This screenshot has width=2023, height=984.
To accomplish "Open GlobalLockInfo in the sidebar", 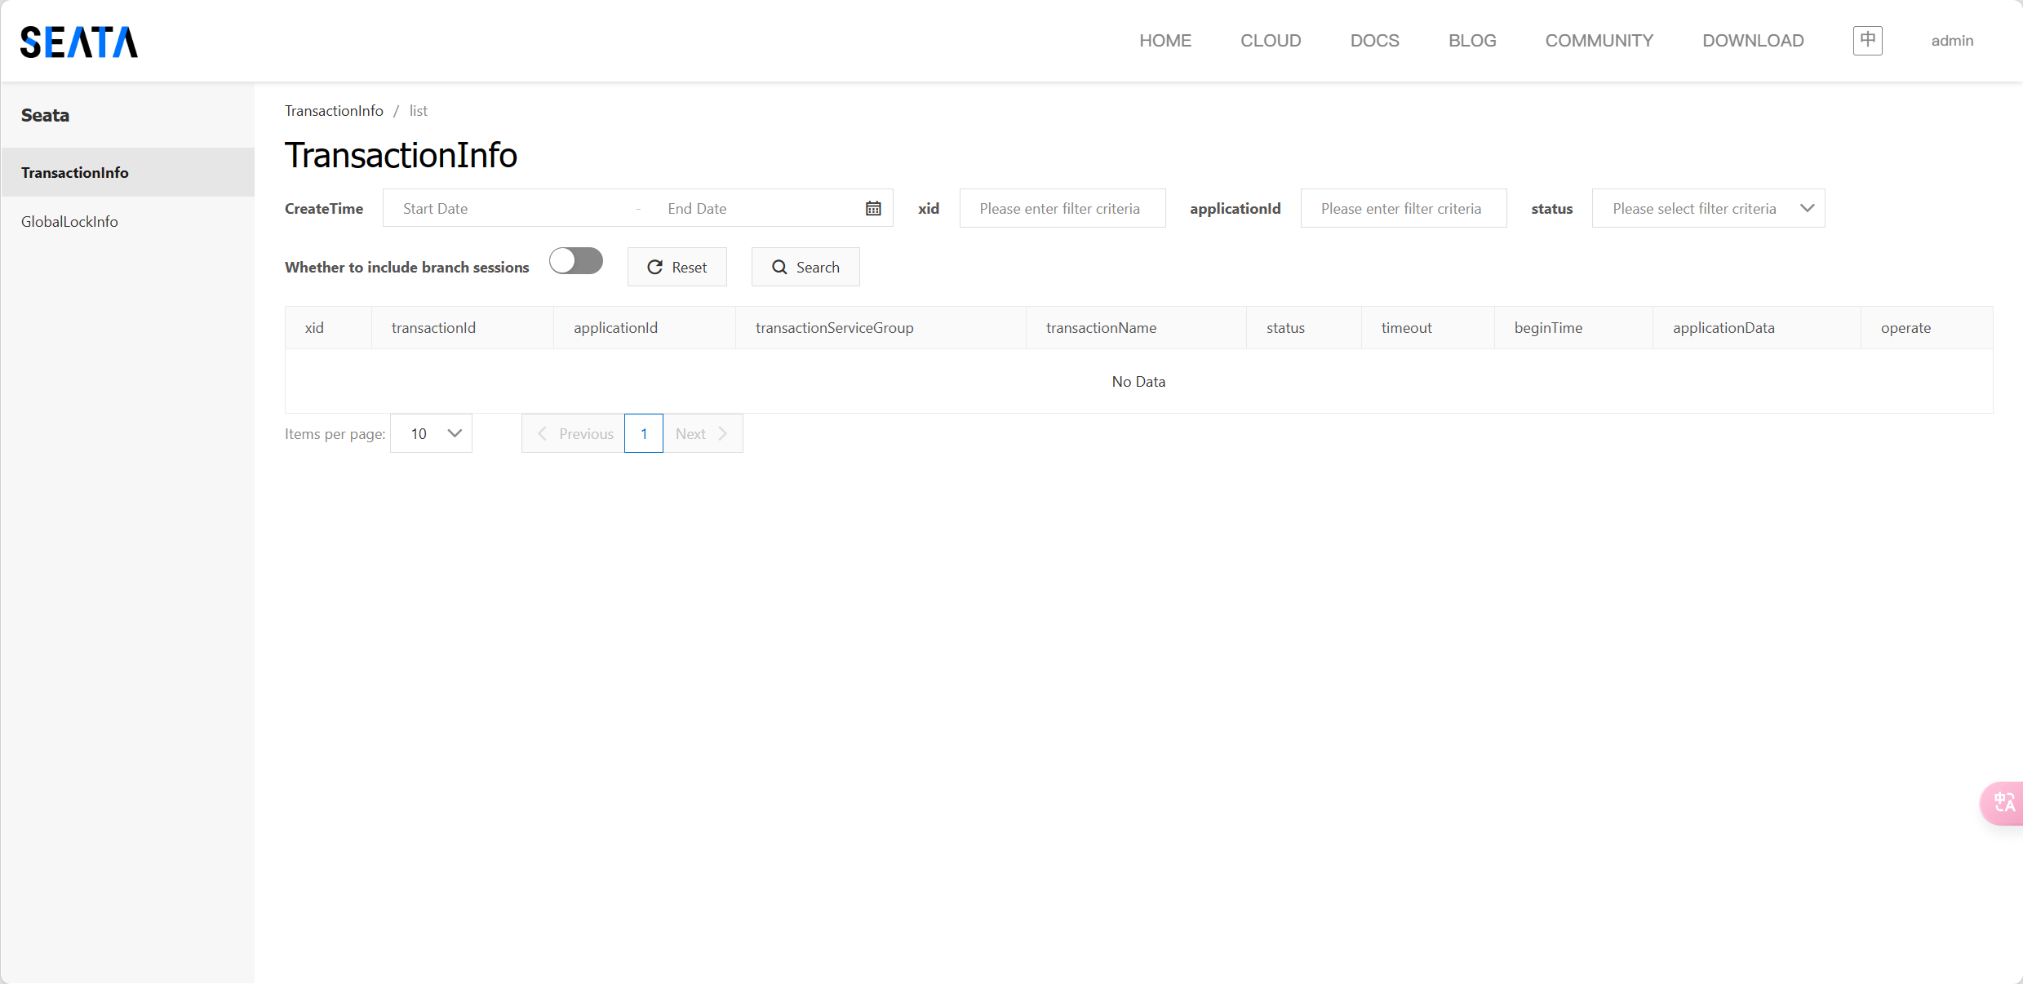I will (x=69, y=222).
